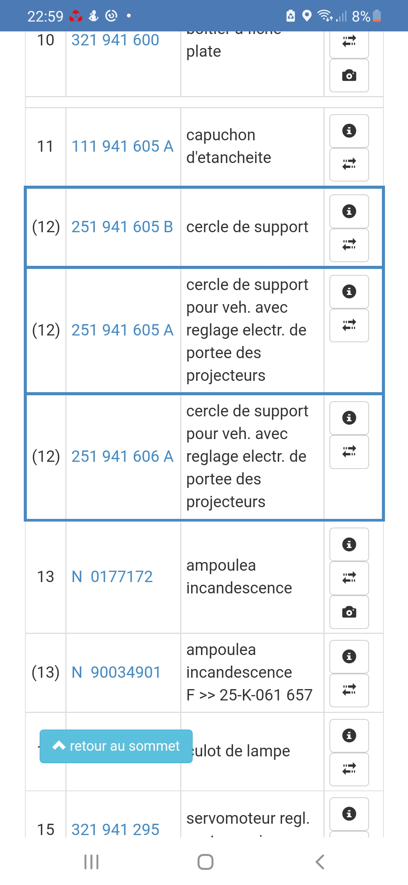Image resolution: width=408 pixels, height=885 pixels.
Task: Click the exchange arrows for 251 941 606 A
Action: 349,451
